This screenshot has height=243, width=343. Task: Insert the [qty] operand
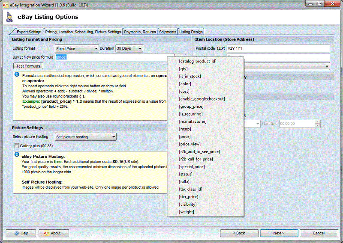205,69
